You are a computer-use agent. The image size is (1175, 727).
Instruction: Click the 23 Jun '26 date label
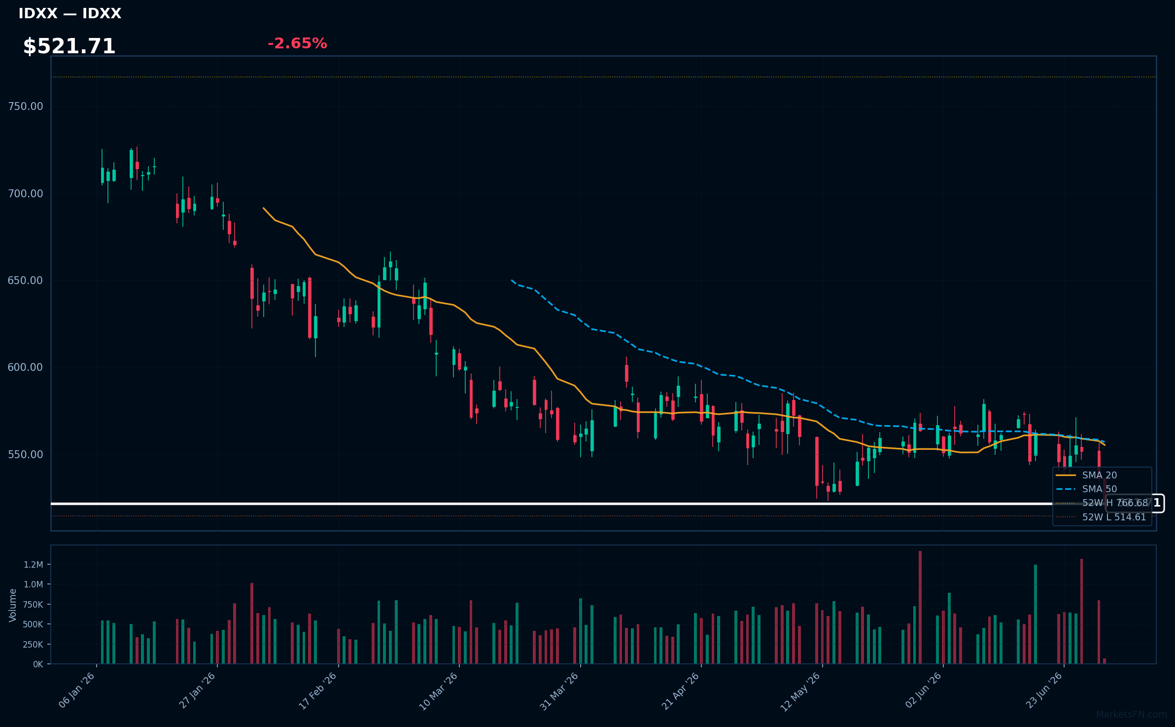pyautogui.click(x=1044, y=690)
